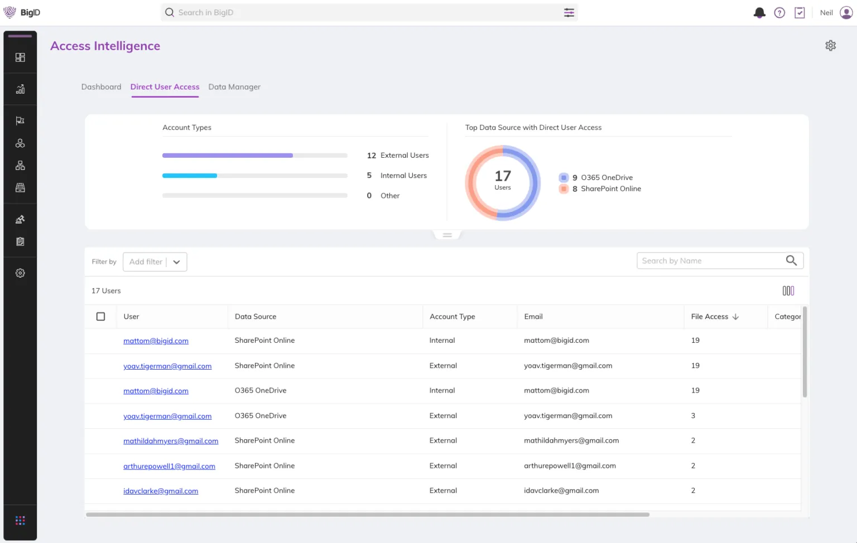
Task: Open Access Intelligence settings gear
Action: 830,46
